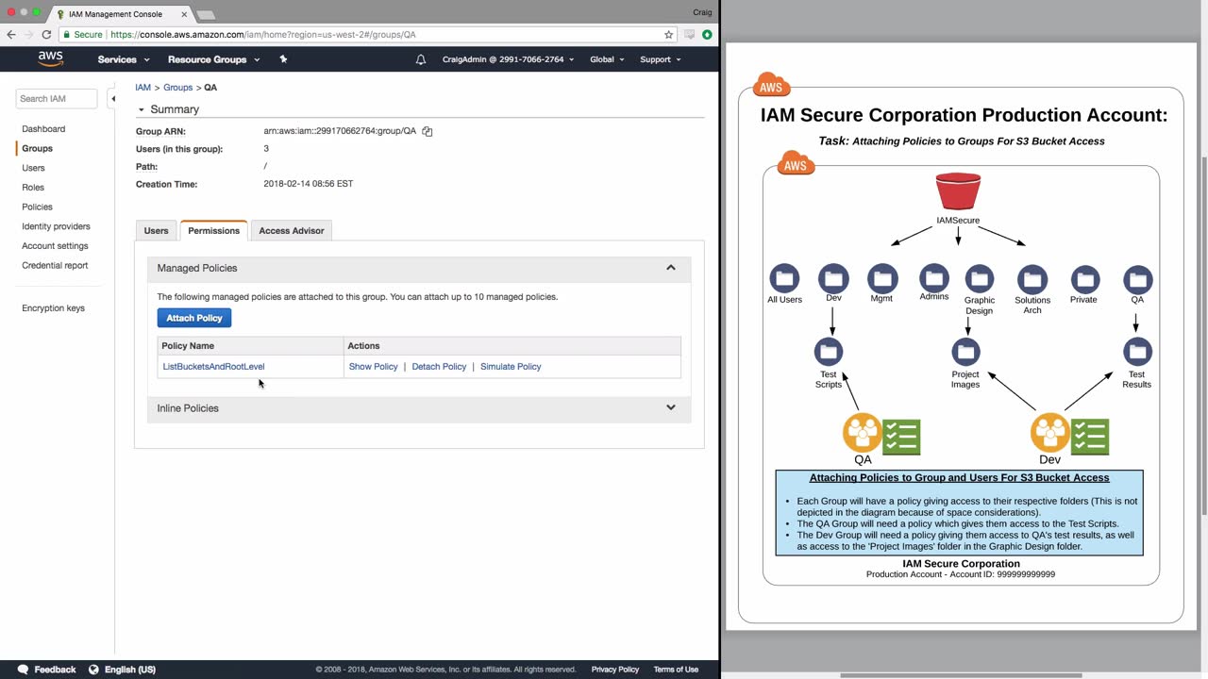Click the IAM breadcrumb link
Image resolution: width=1208 pixels, height=679 pixels.
(143, 88)
